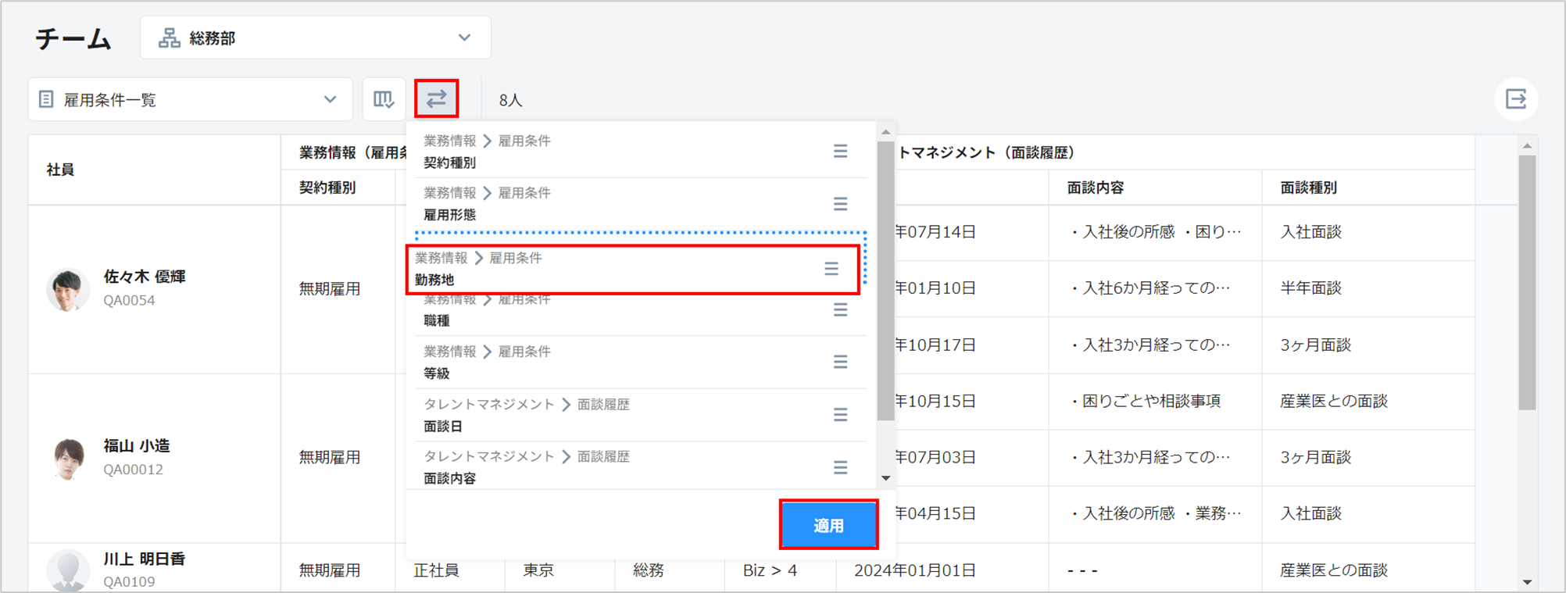Click the table's scroll-up arrow
The height and width of the screenshot is (593, 1566).
pos(1527,146)
